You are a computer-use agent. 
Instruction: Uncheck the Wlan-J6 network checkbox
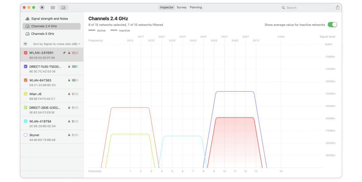(26, 94)
